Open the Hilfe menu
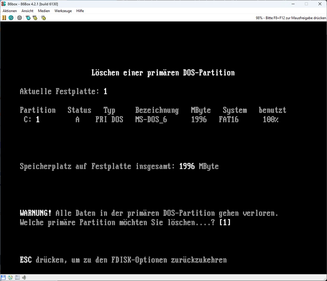 click(x=80, y=11)
